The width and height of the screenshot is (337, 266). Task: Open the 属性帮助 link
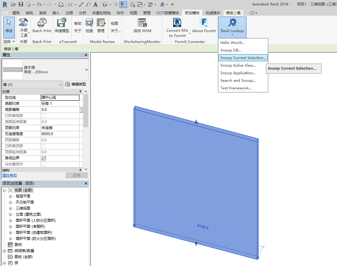(10, 175)
